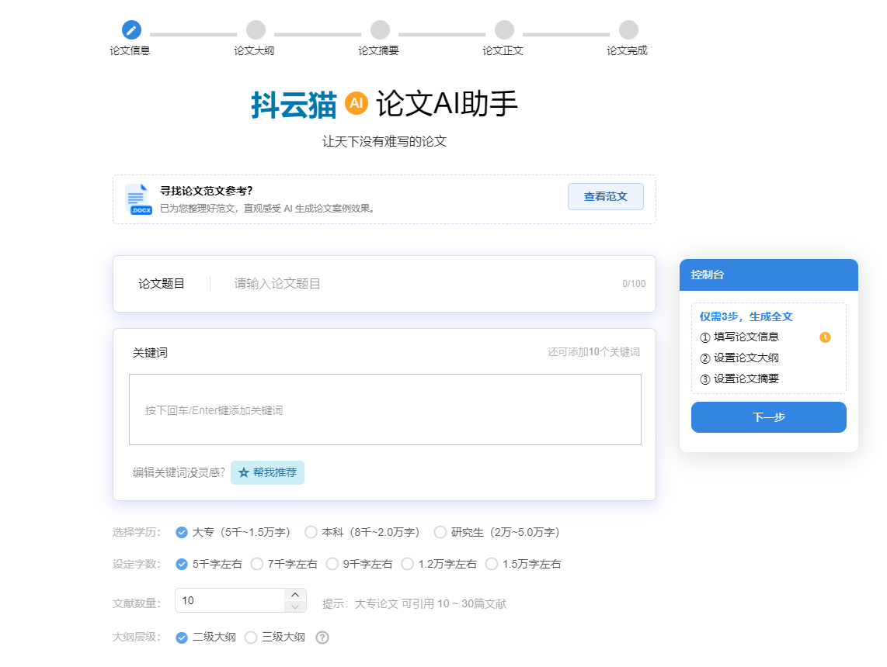Open the help question mark beside 三级大纲
Screen dimensions: 887x667
coord(322,637)
